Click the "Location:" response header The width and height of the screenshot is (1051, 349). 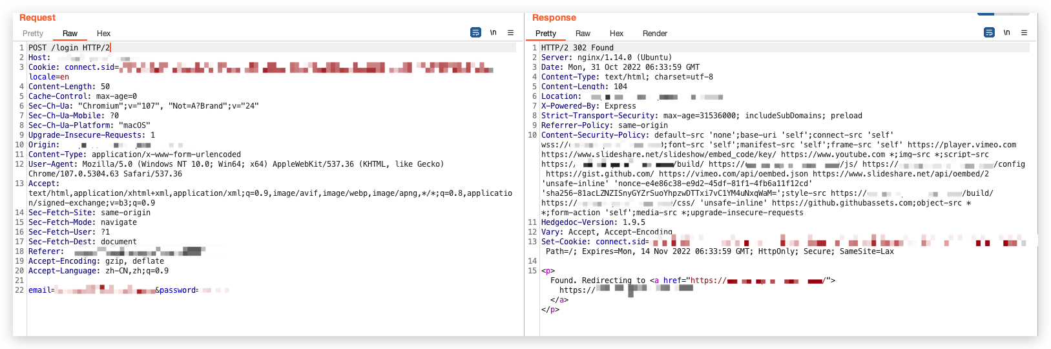(x=561, y=96)
